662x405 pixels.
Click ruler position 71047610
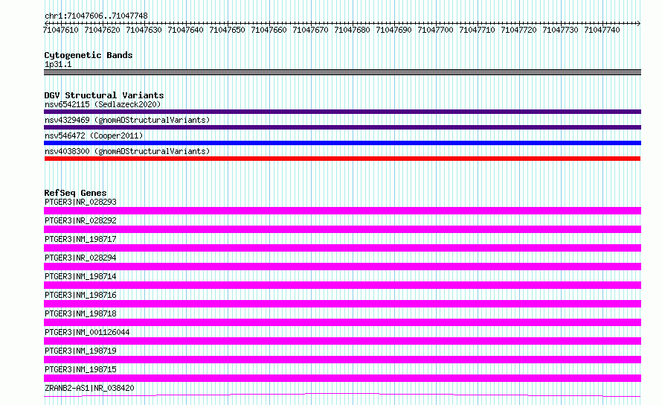coord(61,30)
